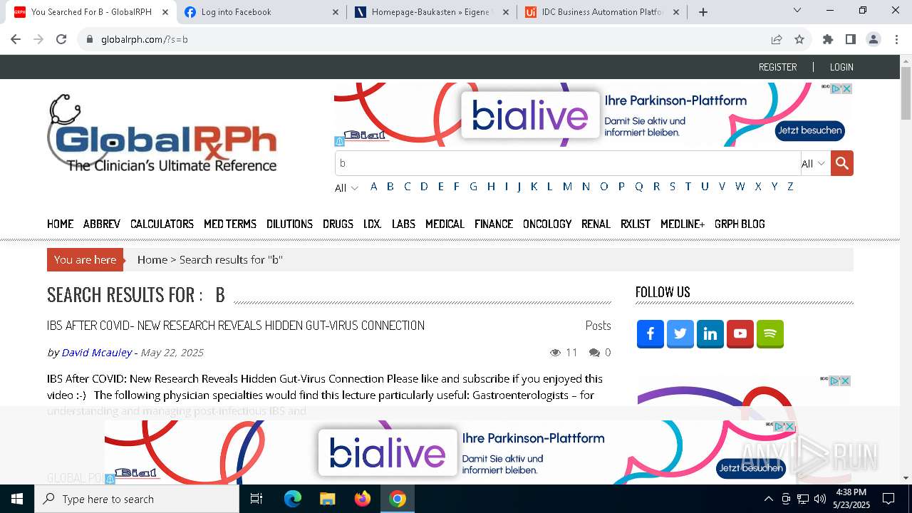Click the Home breadcrumb link
The height and width of the screenshot is (513, 912).
[152, 260]
